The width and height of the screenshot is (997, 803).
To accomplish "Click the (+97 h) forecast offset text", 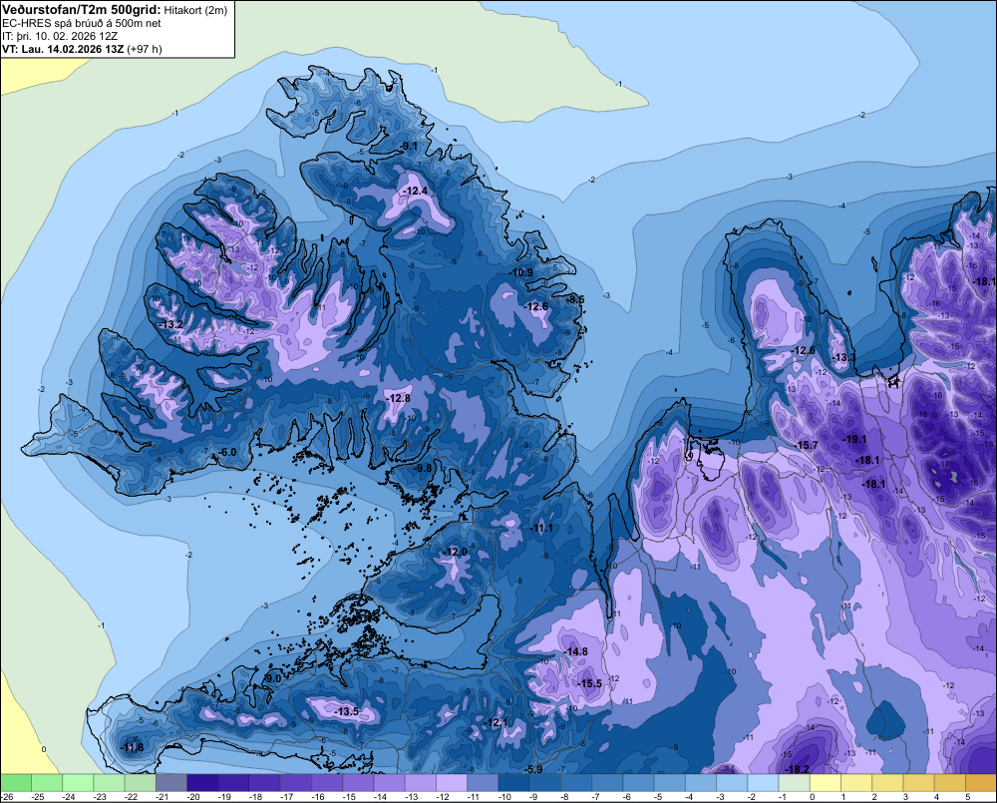I will tap(145, 49).
